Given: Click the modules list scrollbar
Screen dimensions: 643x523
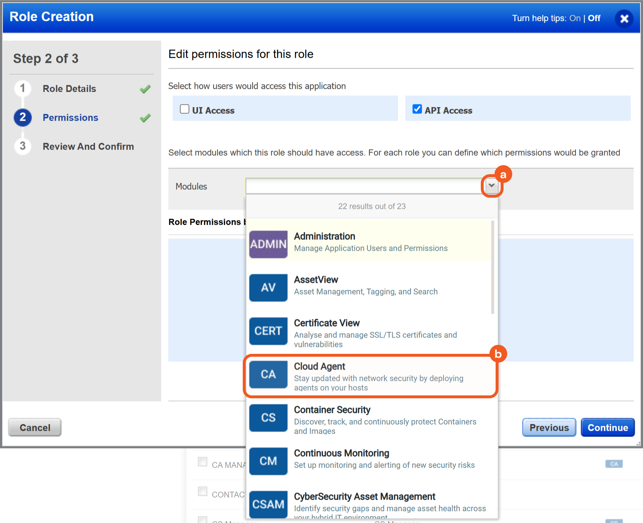Looking at the screenshot, I should pyautogui.click(x=493, y=267).
